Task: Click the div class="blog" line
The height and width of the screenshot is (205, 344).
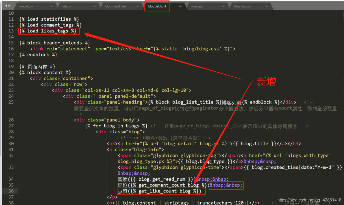Action: (120, 132)
